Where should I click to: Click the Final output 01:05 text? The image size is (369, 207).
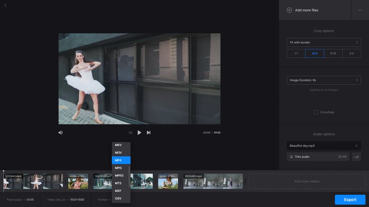tap(20, 200)
